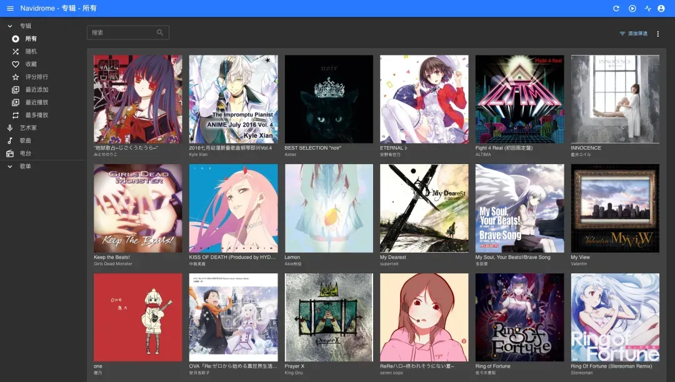Show 最多播放 most played albums

[x=36, y=115]
